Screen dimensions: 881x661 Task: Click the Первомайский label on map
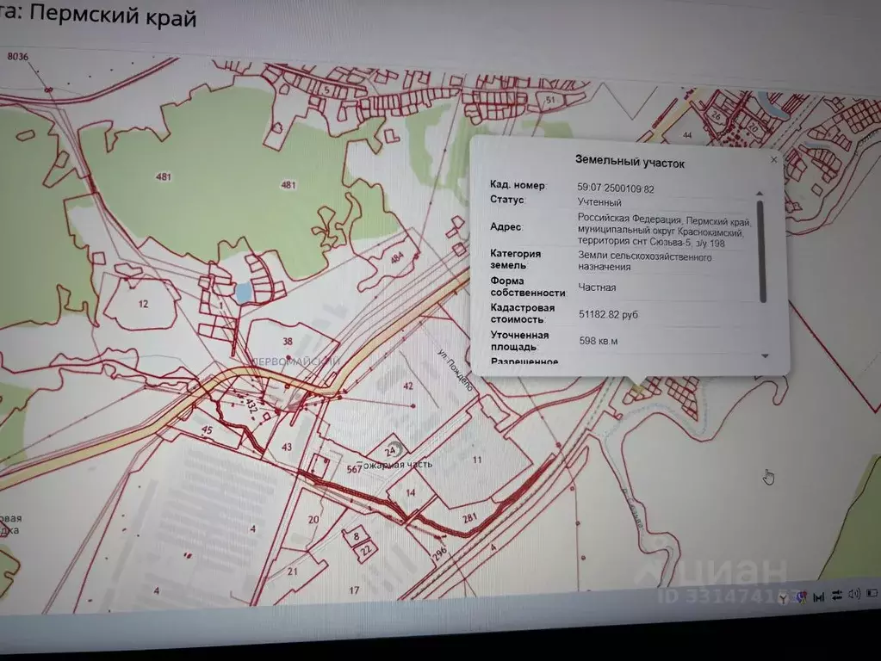[x=295, y=361]
